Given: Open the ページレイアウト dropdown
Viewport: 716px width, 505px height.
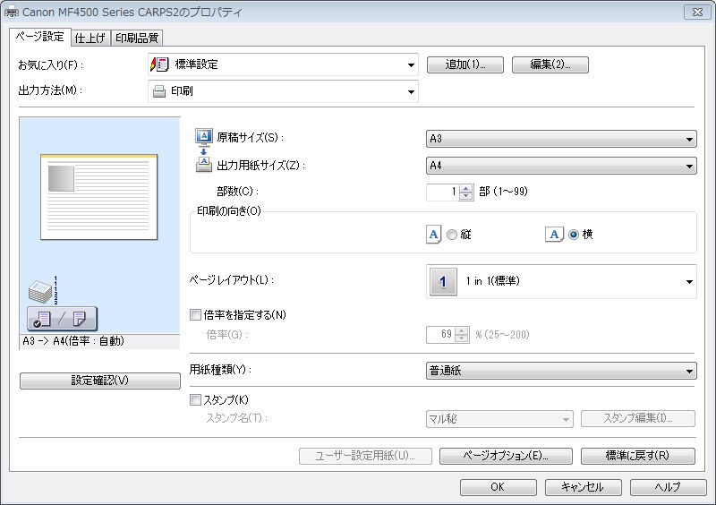Looking at the screenshot, I should click(561, 281).
